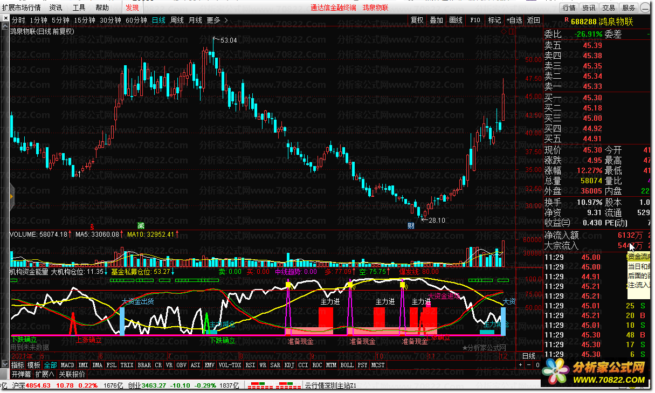Open the 资讯 menu in the menu bar
The image size is (655, 393).
coord(56,8)
